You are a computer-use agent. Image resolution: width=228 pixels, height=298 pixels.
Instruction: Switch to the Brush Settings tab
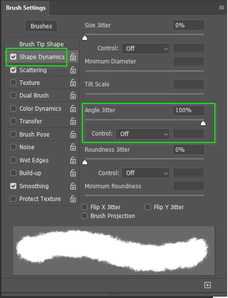[26, 8]
